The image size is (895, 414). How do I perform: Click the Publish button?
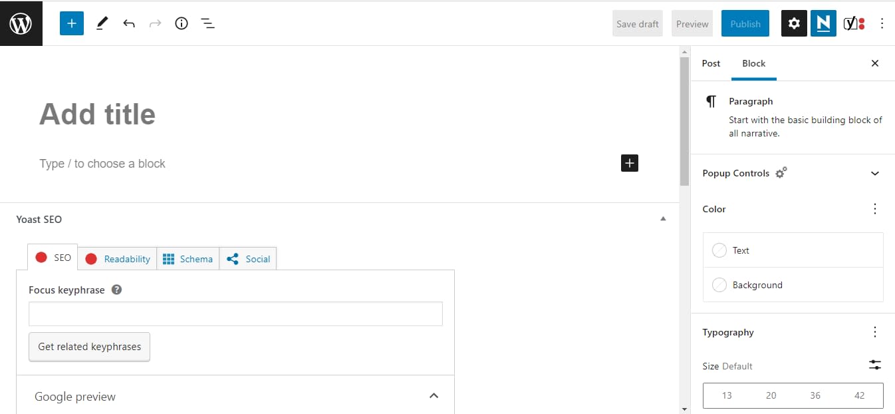745,23
